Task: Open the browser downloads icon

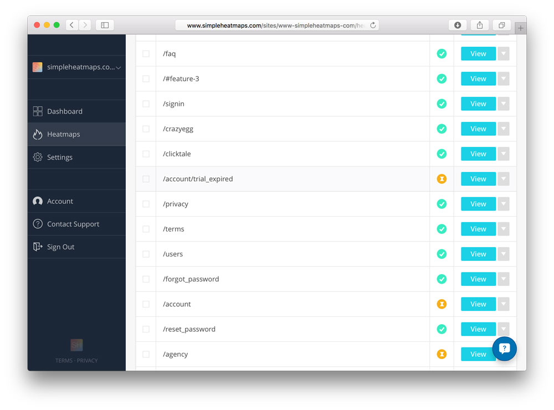Action: pos(458,25)
